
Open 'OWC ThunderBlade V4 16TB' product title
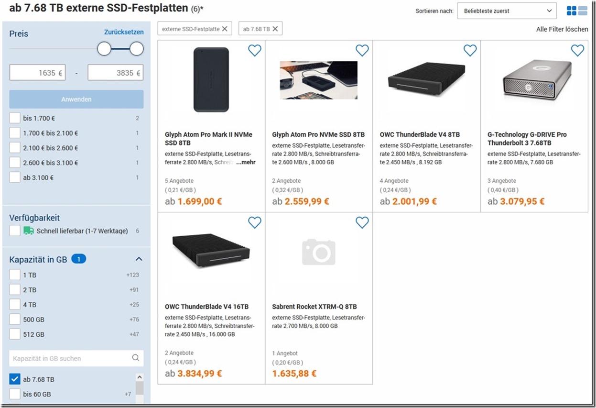click(x=206, y=307)
